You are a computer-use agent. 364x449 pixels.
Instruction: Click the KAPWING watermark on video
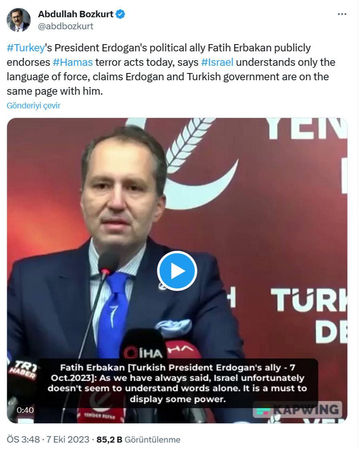297,410
